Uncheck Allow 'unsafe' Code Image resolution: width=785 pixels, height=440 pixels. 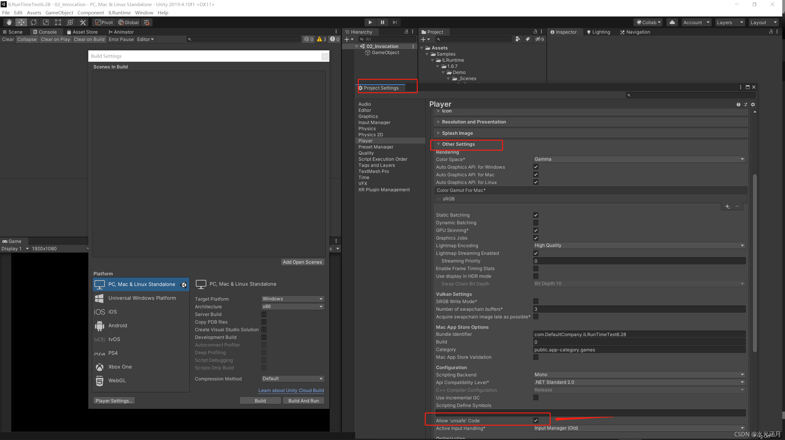(x=536, y=420)
